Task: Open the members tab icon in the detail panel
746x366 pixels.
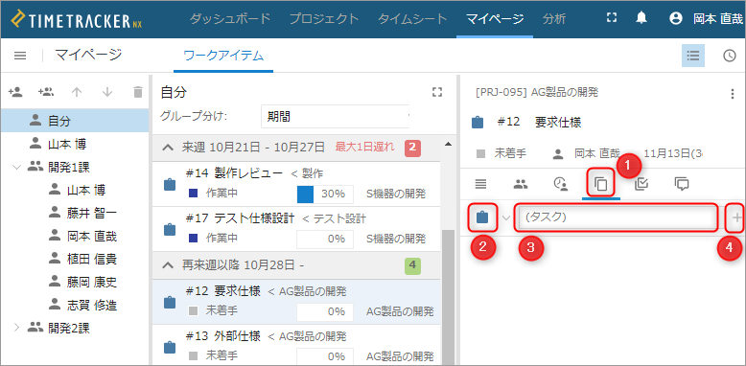Action: click(521, 183)
